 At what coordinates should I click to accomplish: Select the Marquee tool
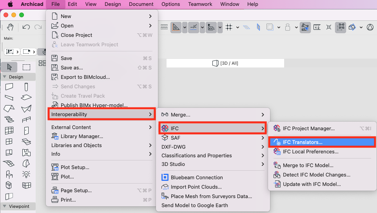click(26, 67)
